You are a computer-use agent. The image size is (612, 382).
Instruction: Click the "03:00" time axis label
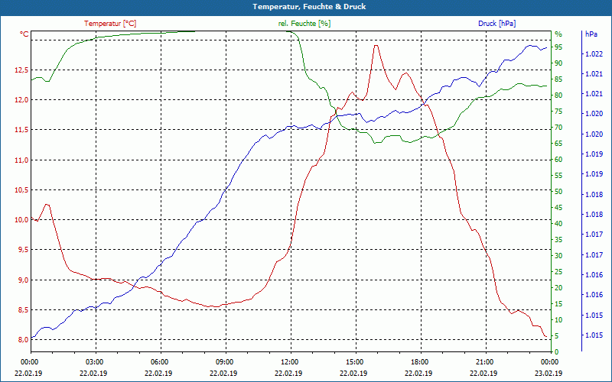96,362
